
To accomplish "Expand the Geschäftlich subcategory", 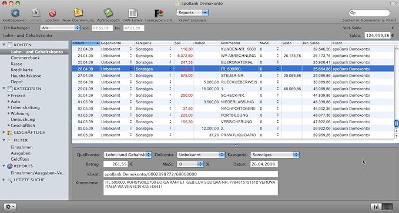I will [9, 126].
